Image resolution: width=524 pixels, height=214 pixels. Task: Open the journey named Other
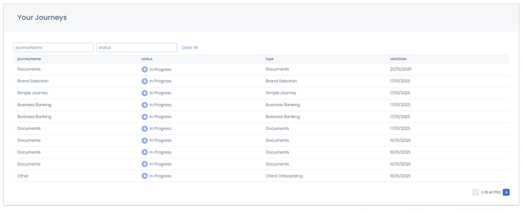click(x=23, y=176)
